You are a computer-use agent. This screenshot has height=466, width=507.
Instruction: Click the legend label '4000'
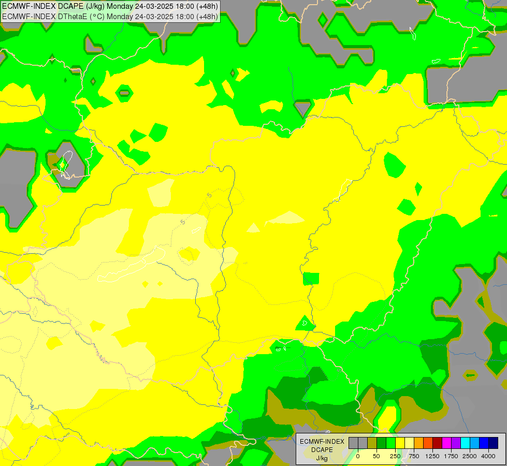[x=488, y=456]
